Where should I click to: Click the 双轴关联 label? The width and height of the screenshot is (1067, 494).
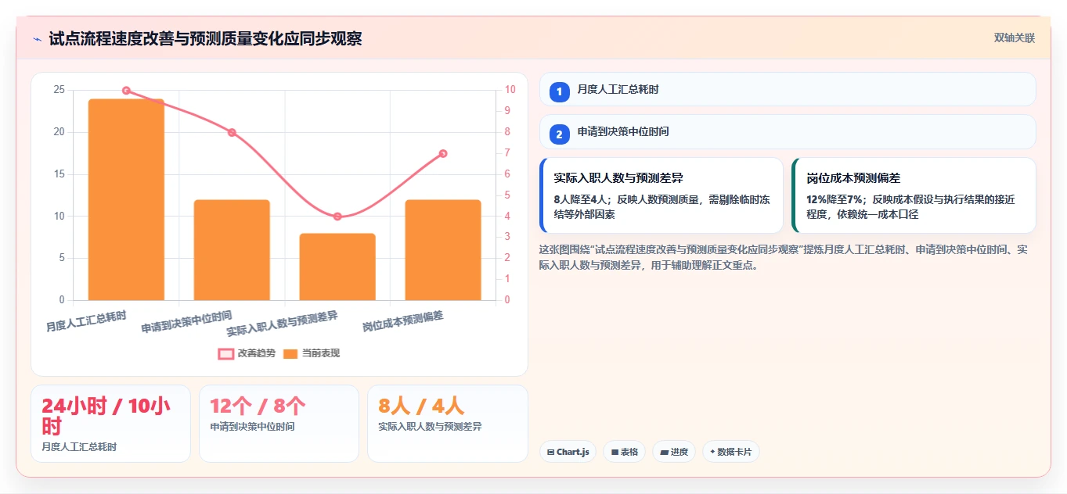[1014, 38]
